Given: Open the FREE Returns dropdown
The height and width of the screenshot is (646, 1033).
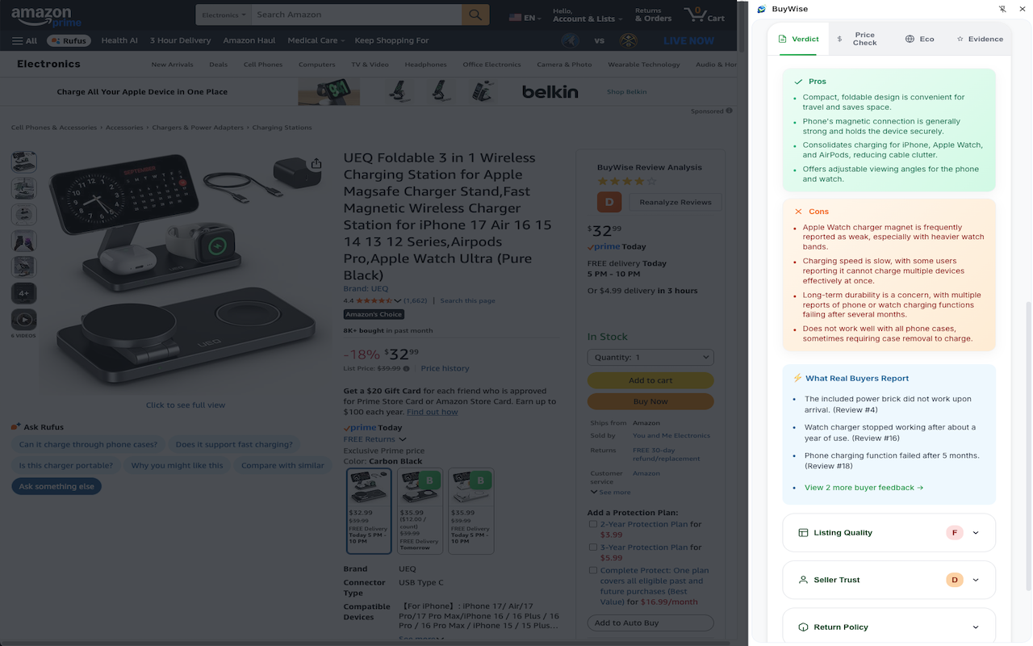Looking at the screenshot, I should point(374,439).
